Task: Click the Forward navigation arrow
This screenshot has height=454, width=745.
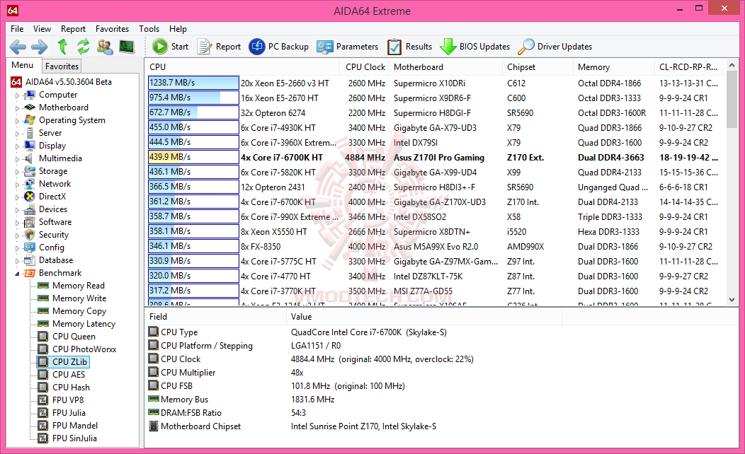Action: coord(40,47)
